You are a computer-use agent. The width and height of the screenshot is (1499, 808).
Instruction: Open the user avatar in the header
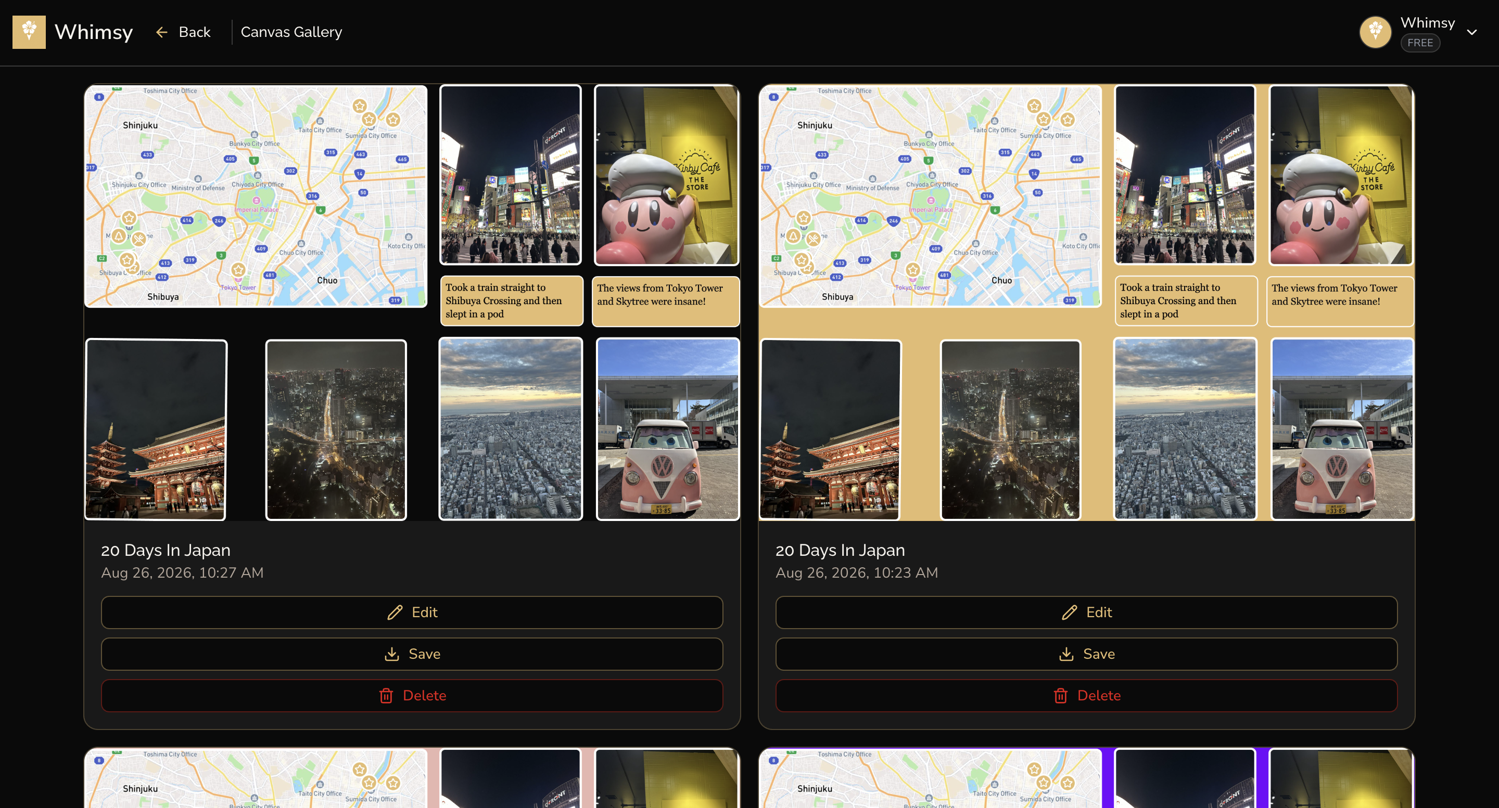[x=1376, y=32]
